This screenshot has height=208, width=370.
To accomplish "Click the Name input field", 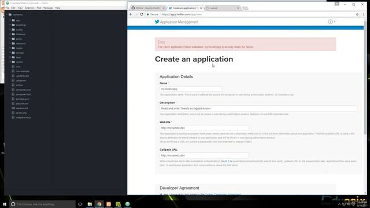I will [x=191, y=89].
